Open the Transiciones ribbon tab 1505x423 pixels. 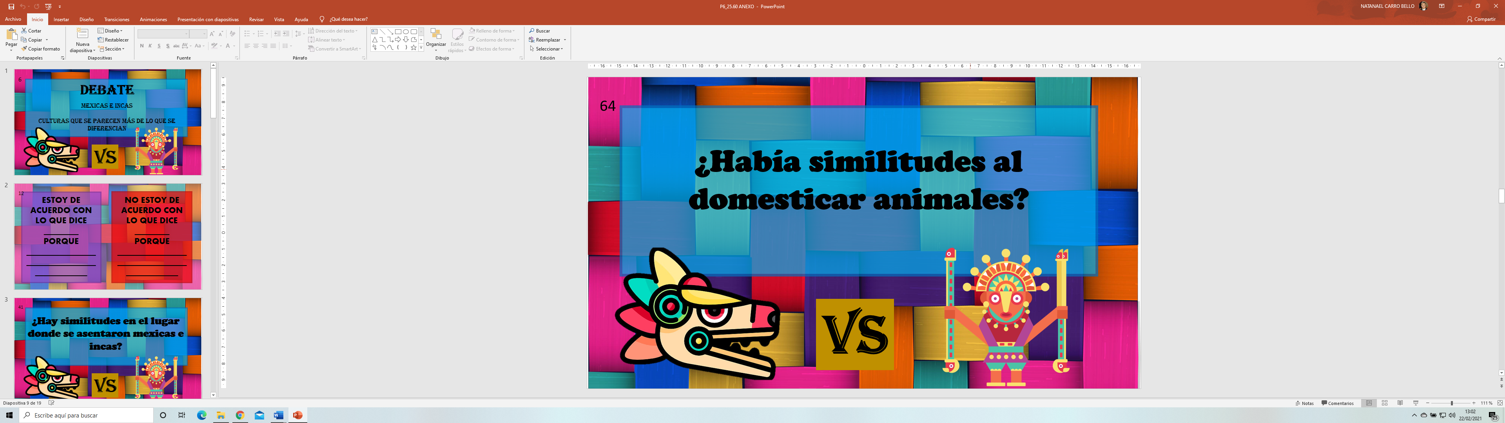coord(116,19)
